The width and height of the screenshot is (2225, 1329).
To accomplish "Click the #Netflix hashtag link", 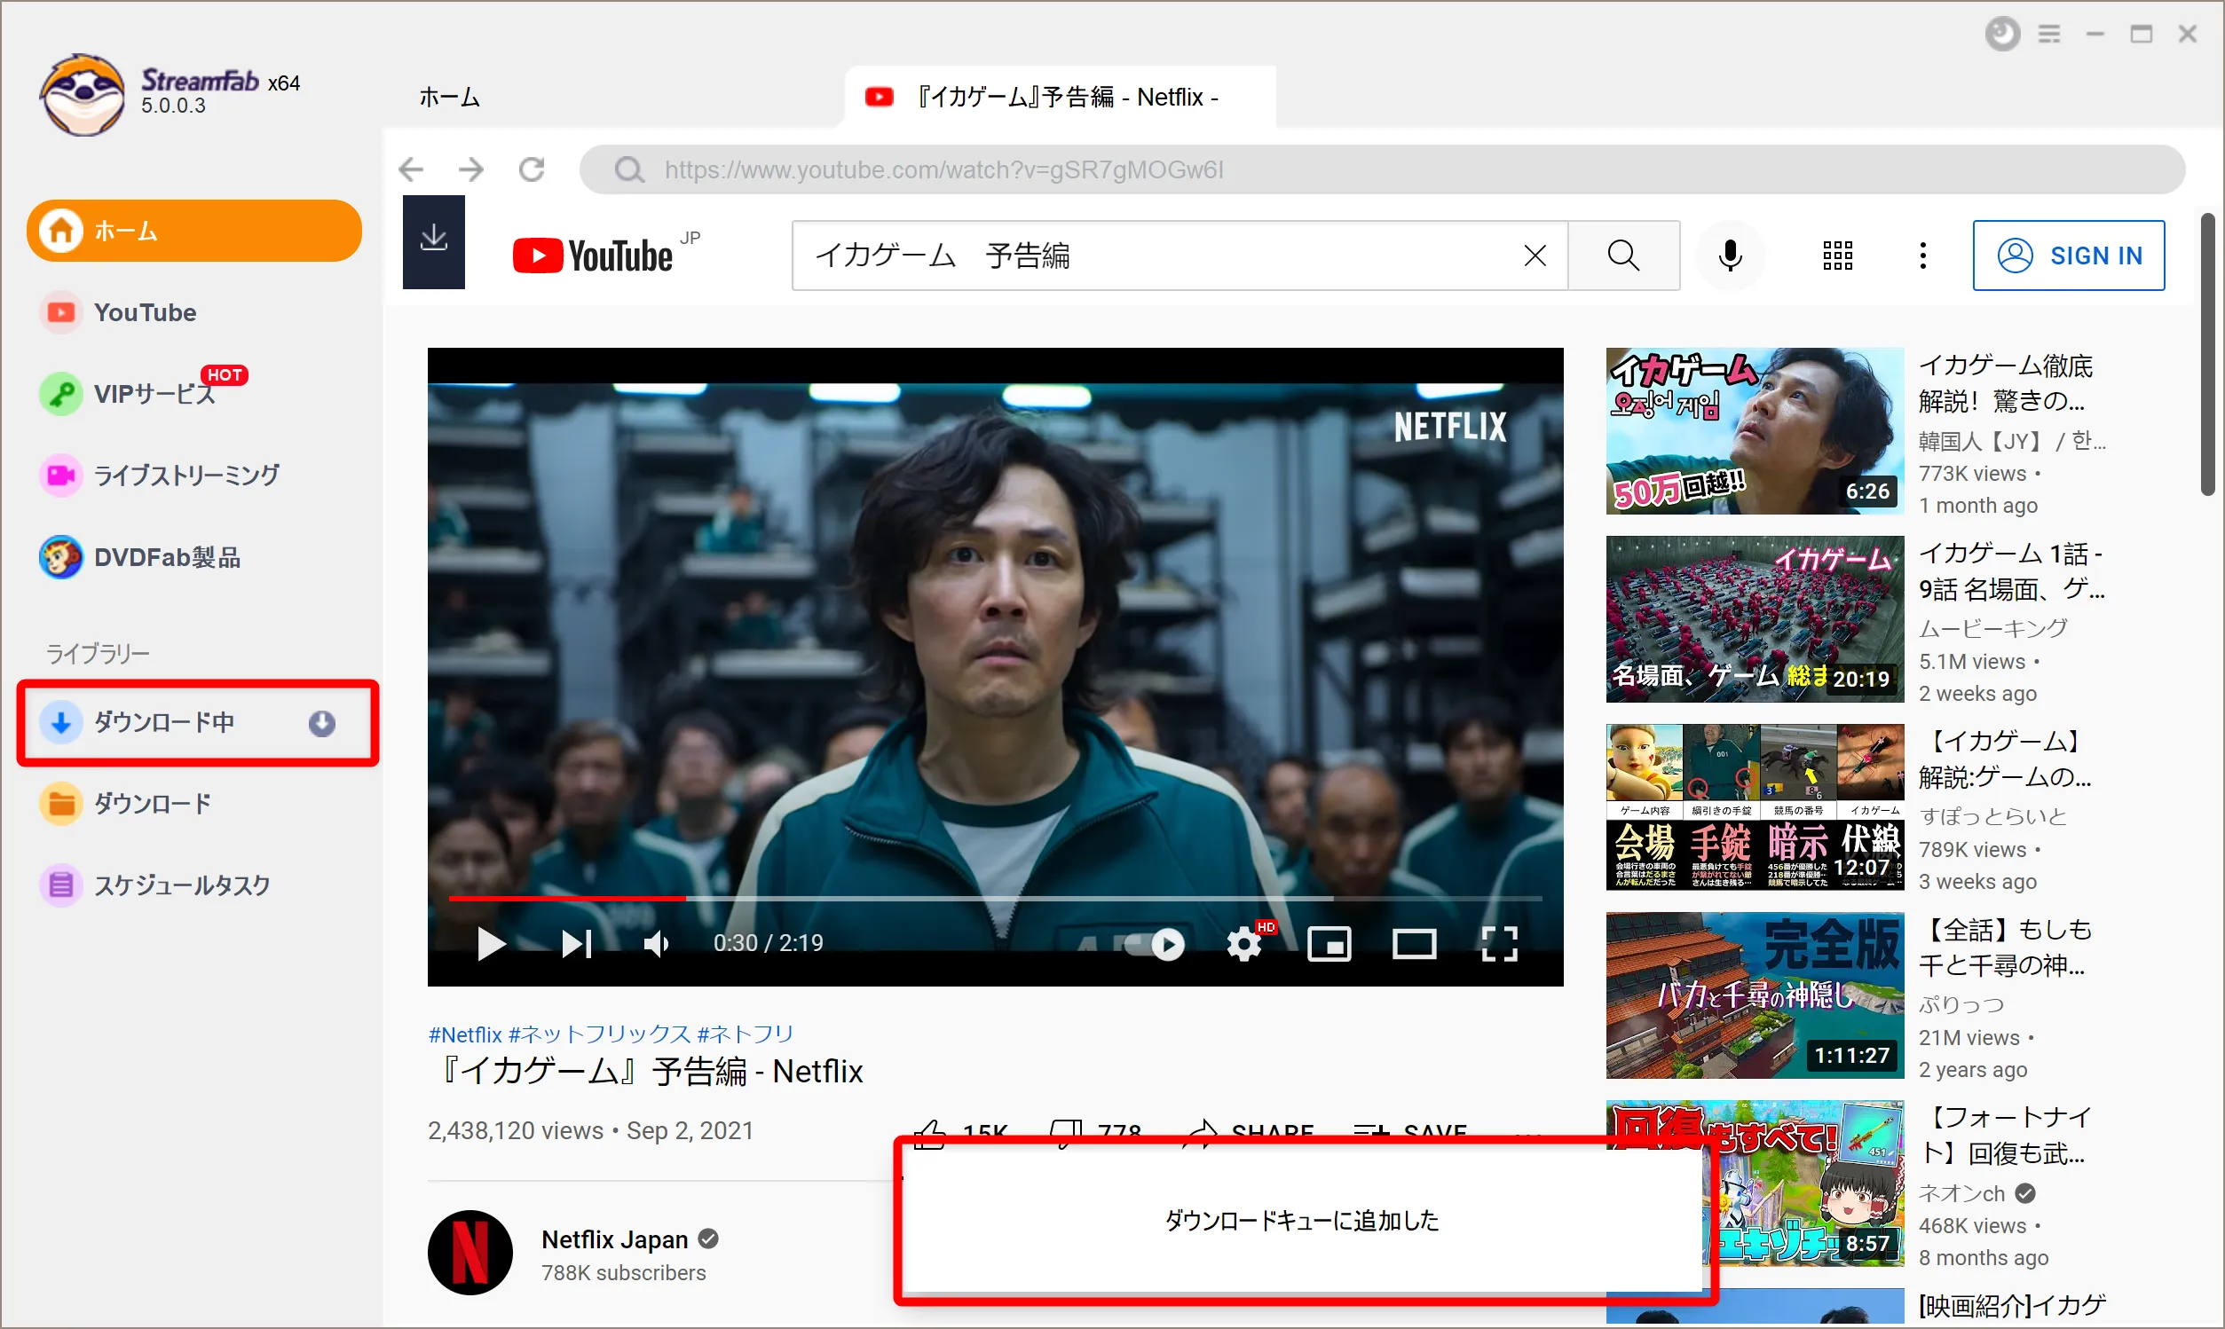I will 465,1034.
